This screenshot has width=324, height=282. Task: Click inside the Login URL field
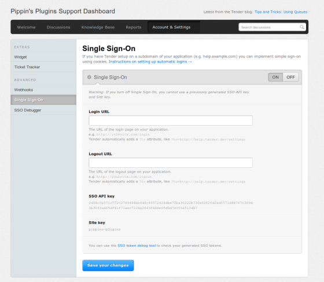click(x=171, y=120)
